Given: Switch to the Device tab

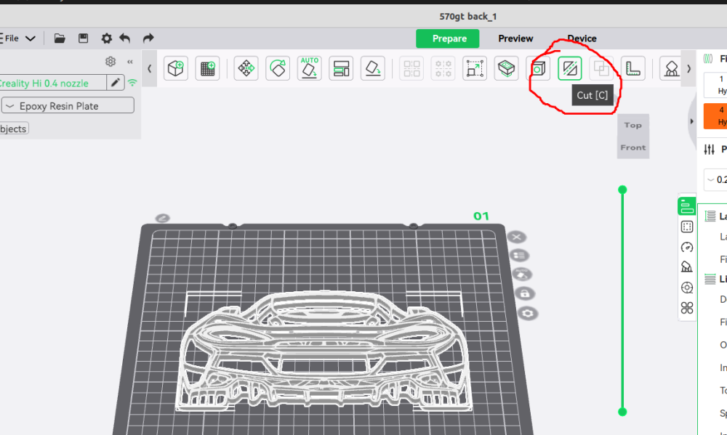Looking at the screenshot, I should [582, 38].
